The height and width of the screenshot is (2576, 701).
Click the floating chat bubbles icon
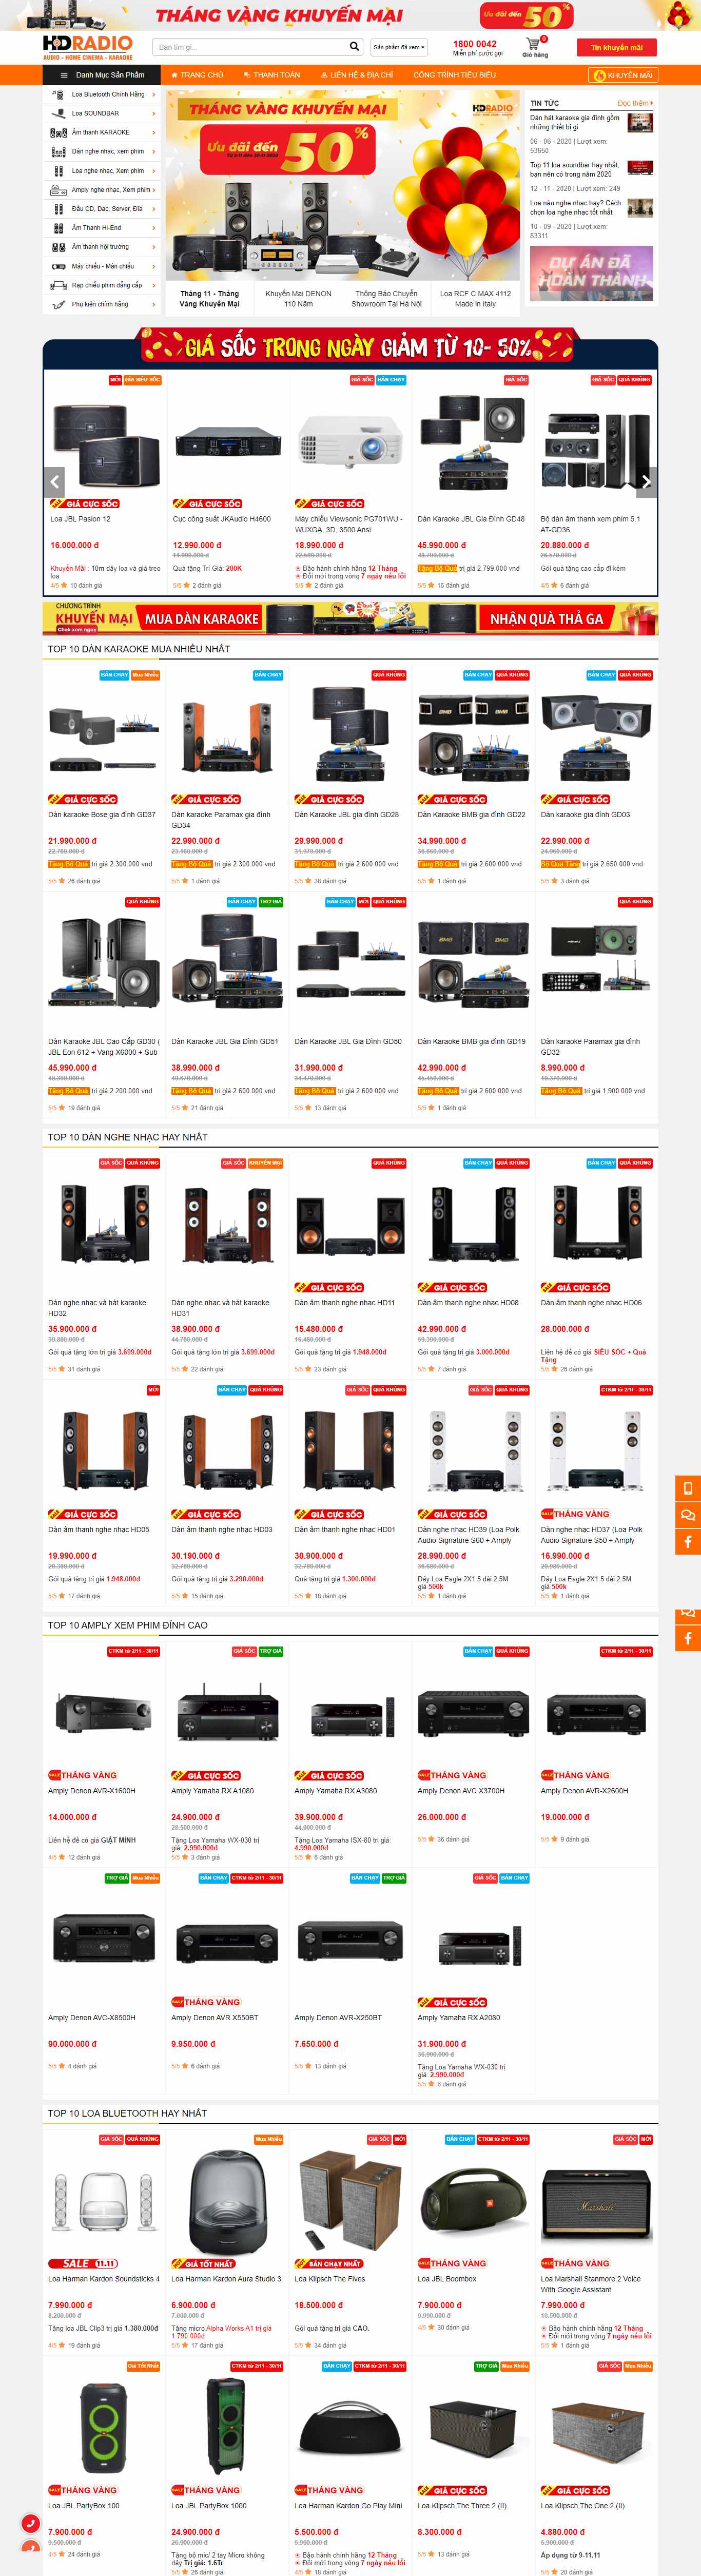688,1515
